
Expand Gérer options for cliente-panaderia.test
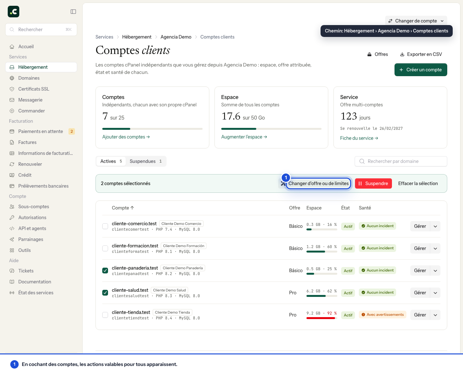pyautogui.click(x=435, y=271)
